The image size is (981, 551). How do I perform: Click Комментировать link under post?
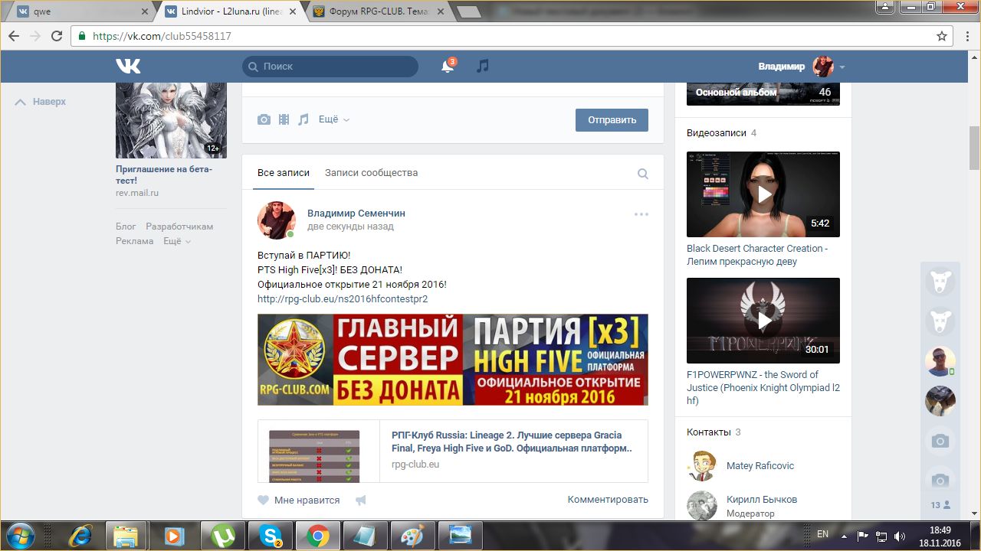[608, 500]
